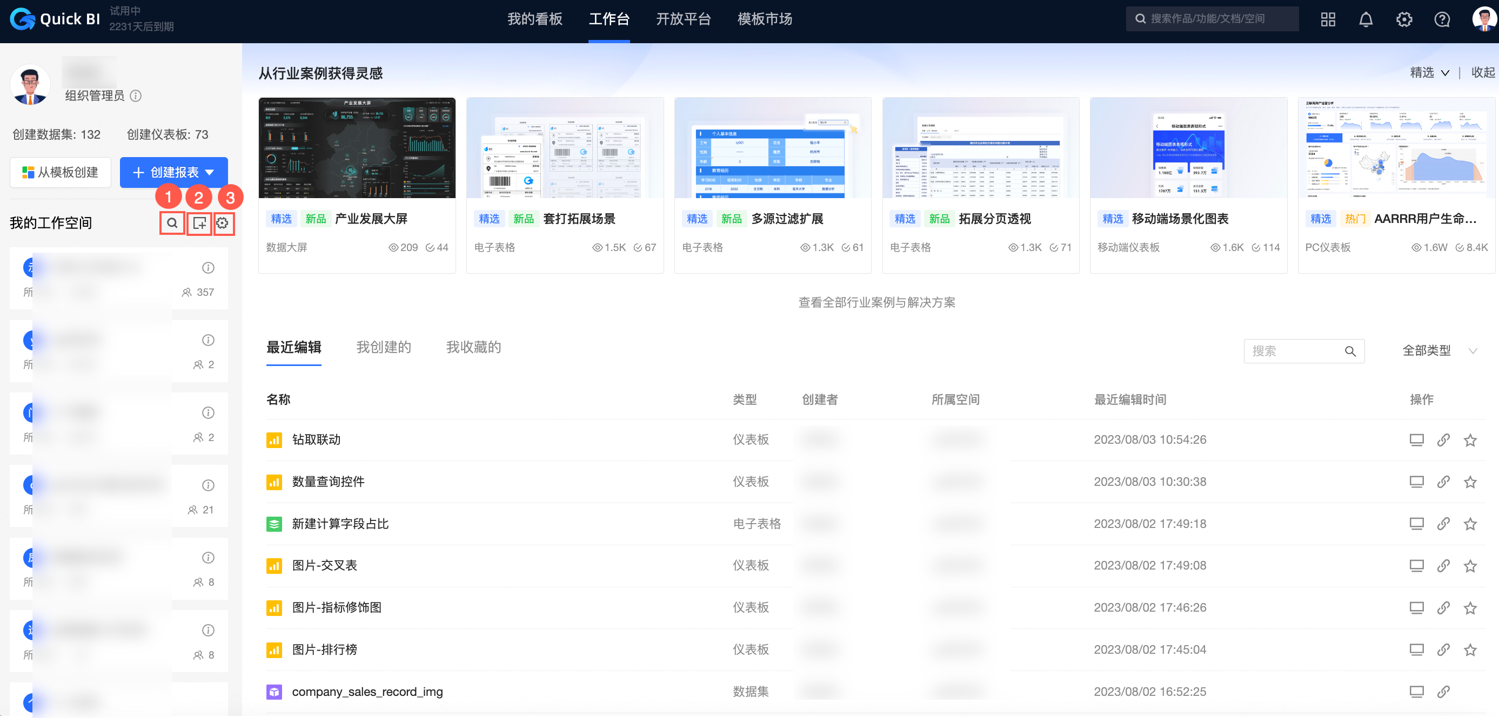The height and width of the screenshot is (718, 1499).
Task: Star the 数量查询控件 dashboard
Action: click(1470, 482)
